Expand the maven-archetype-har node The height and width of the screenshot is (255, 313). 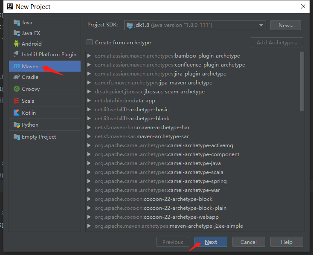[89, 127]
